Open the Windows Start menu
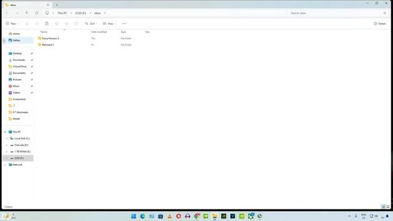This screenshot has height=221, width=393. click(134, 216)
